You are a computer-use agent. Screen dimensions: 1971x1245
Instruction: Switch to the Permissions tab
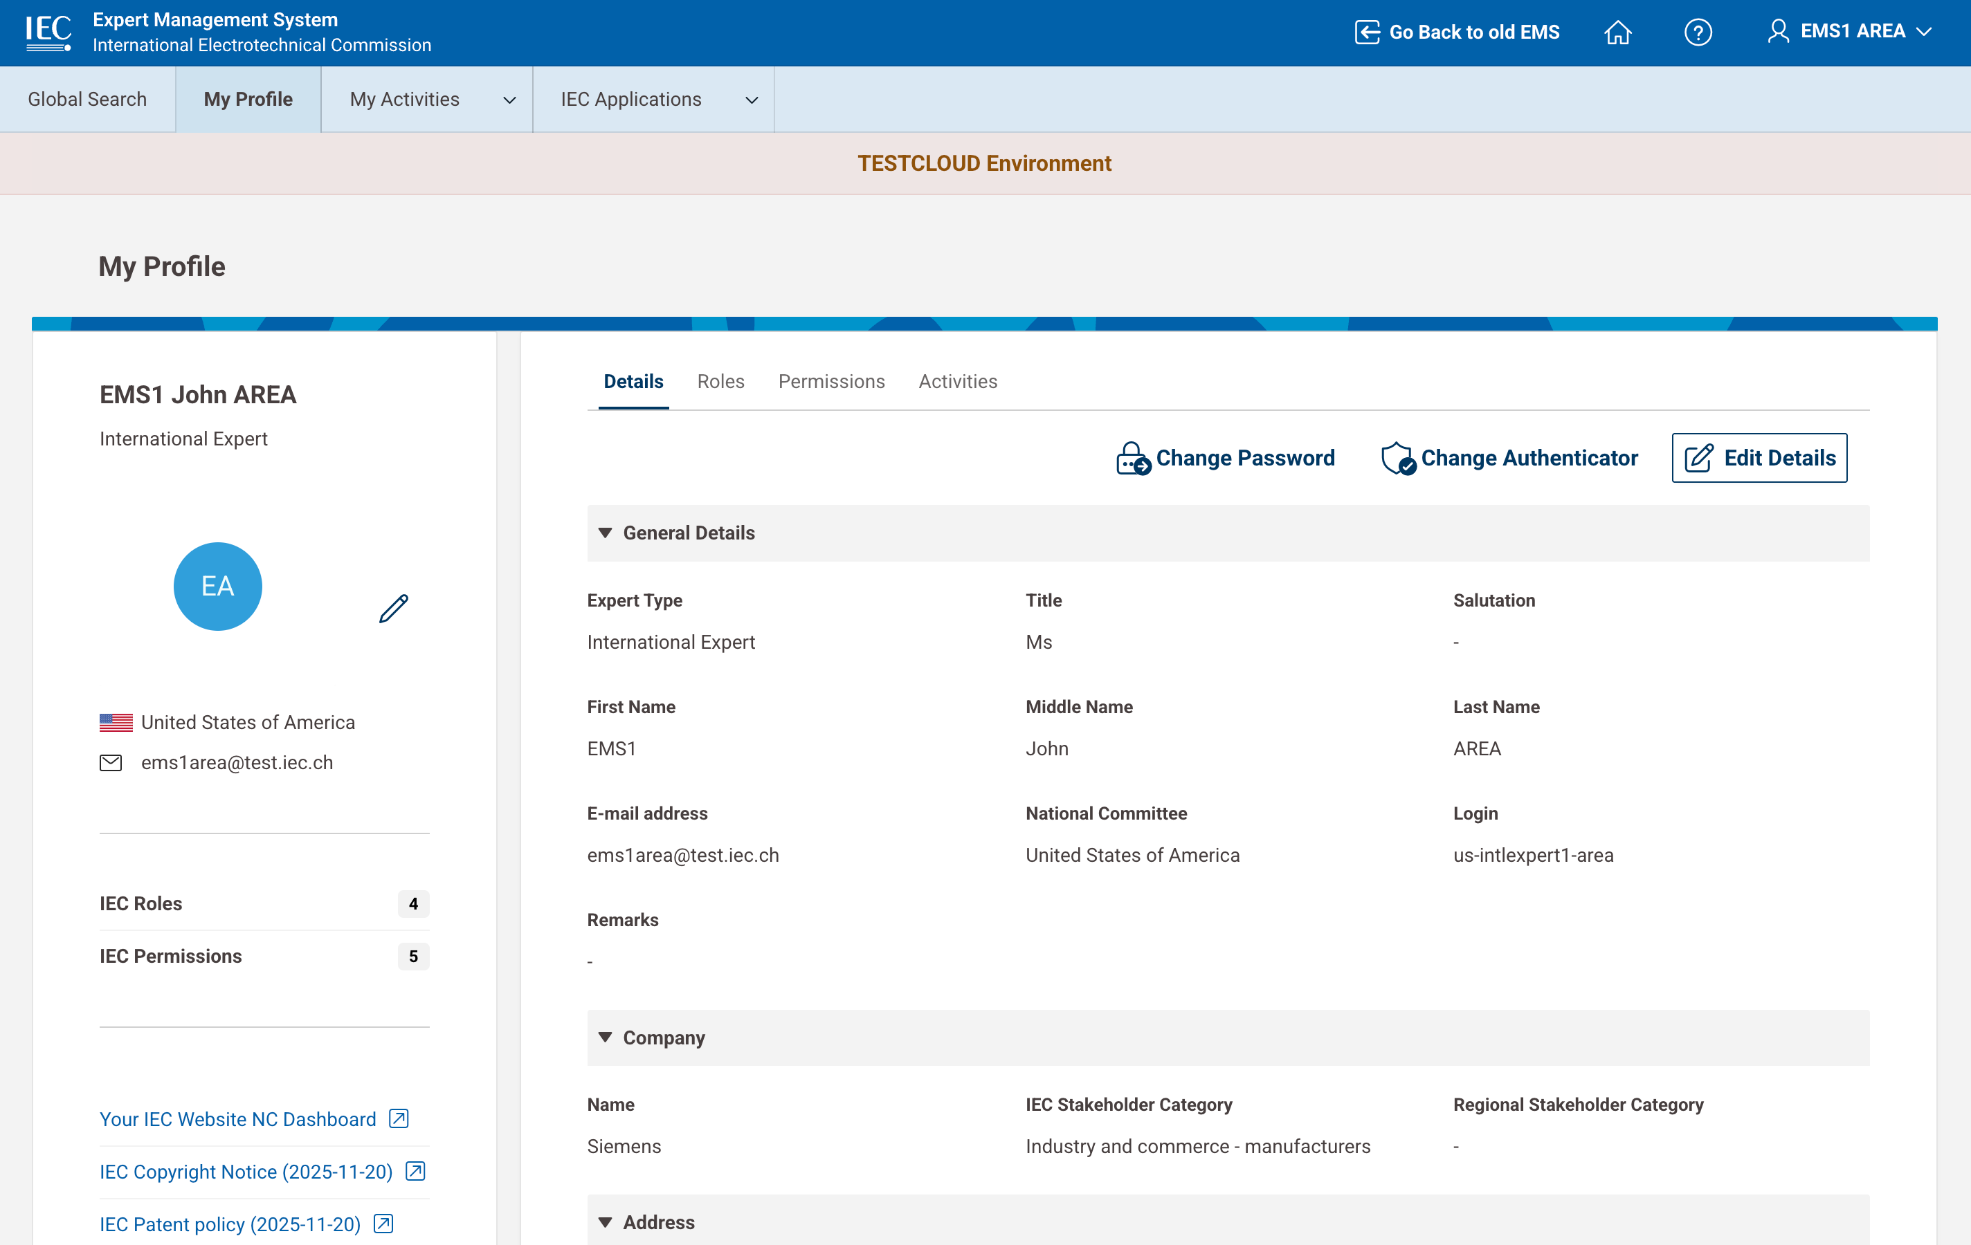click(830, 381)
